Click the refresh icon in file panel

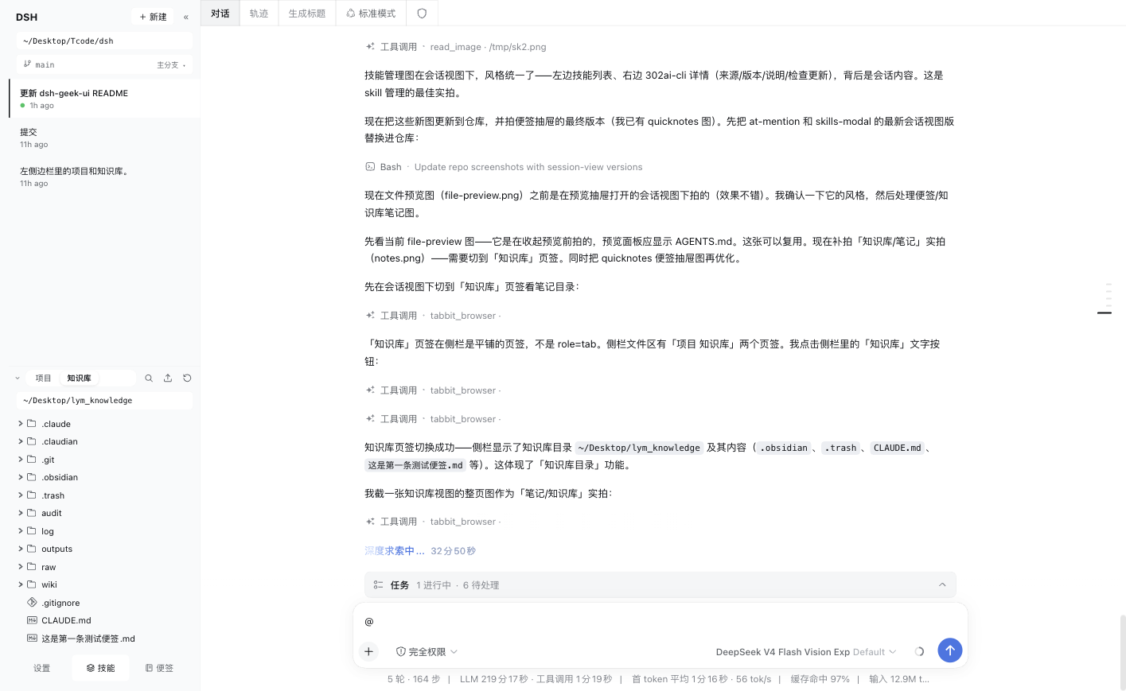[187, 378]
